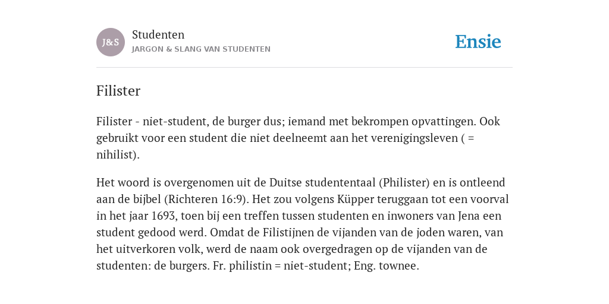The width and height of the screenshot is (609, 304).
Task: Click the J&S round avatar icon
Action: pos(111,42)
